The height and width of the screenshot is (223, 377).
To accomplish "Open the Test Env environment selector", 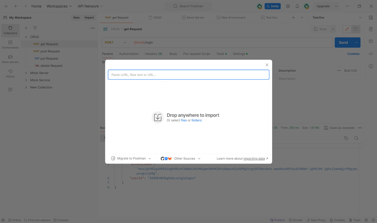I will (337, 18).
